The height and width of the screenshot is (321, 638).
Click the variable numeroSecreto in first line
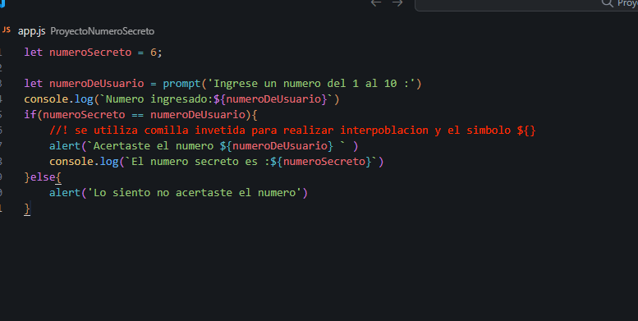point(90,52)
